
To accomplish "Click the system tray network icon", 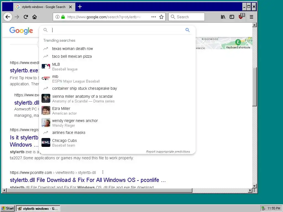I will (x=263, y=208).
